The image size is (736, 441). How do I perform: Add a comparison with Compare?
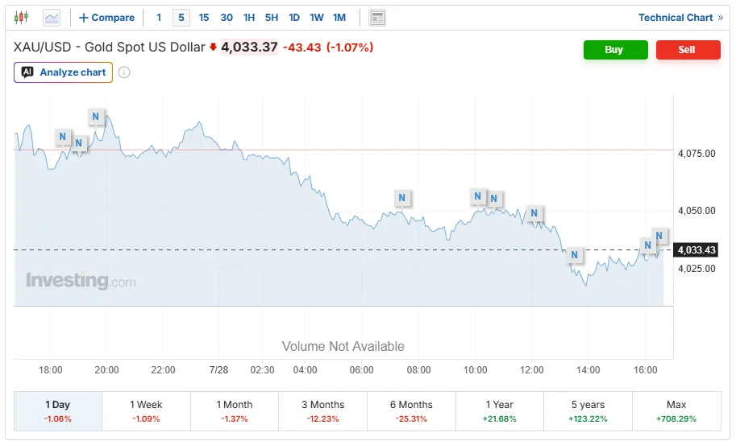[106, 18]
